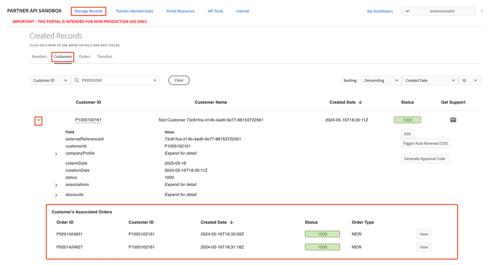Click the Trigger Auto Renewal (120) button
Screen dimensions: 488x265
425,143
